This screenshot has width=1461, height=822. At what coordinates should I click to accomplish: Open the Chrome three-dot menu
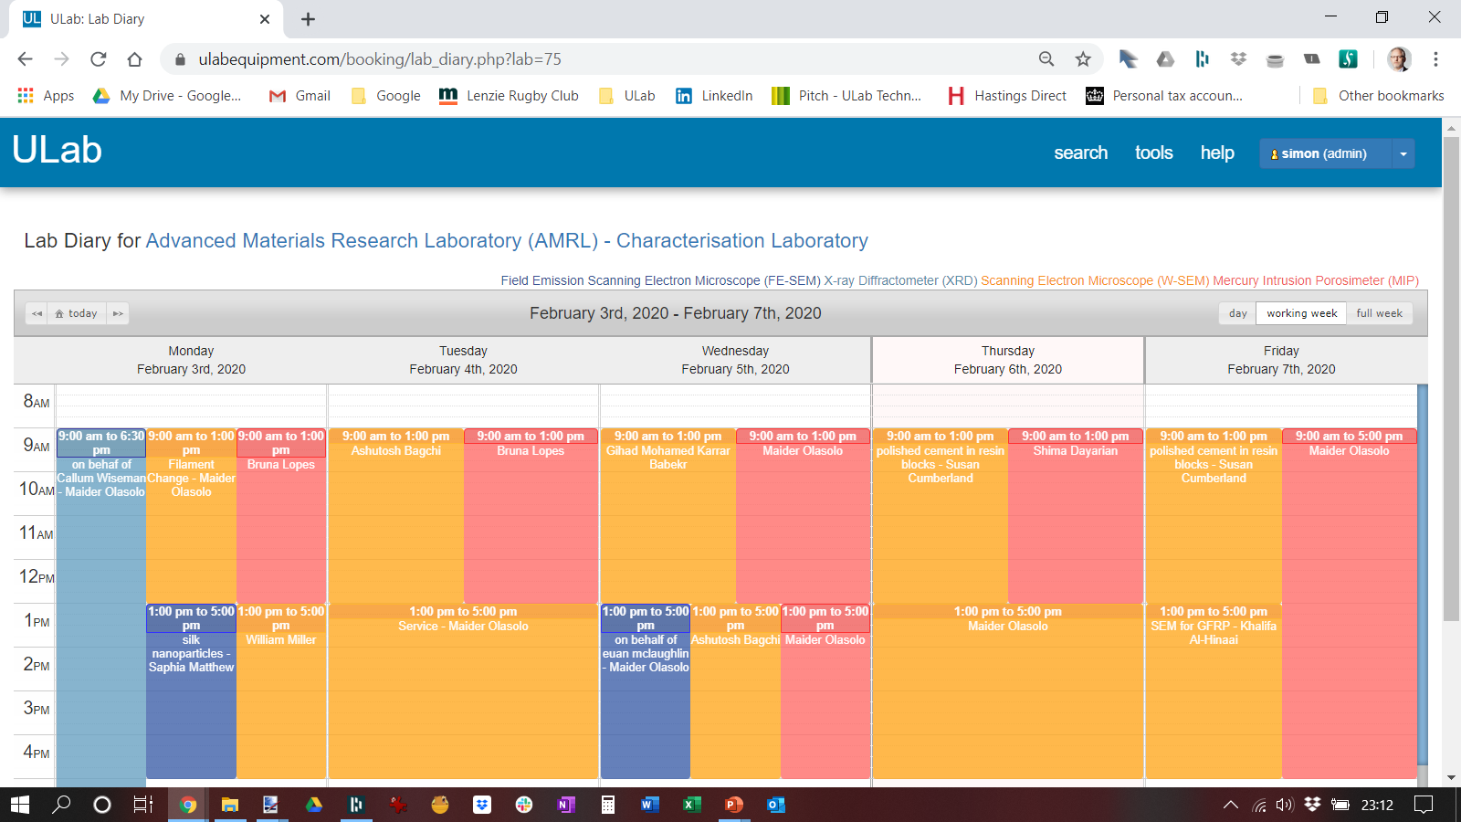click(1433, 58)
